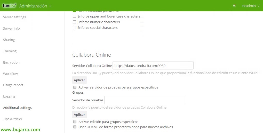Enable Enforce upper and lower case characters
The width and height of the screenshot is (263, 133).
74,16
